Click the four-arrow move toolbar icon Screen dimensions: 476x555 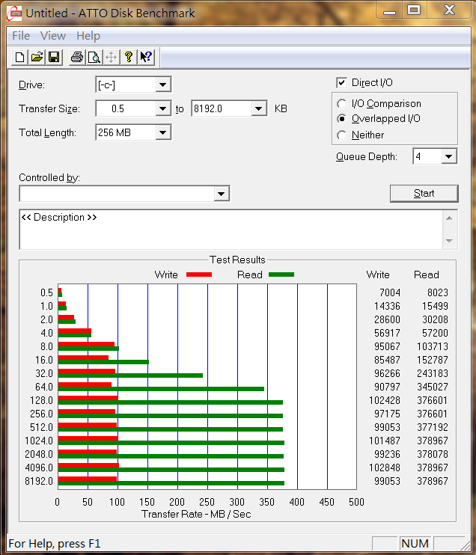coord(112,57)
